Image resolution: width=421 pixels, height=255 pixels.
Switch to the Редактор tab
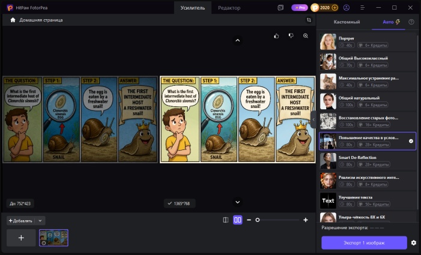(229, 8)
